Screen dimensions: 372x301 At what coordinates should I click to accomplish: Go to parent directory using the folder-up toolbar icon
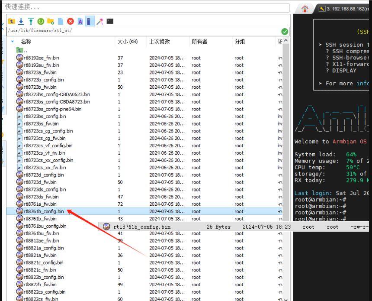click(11, 21)
